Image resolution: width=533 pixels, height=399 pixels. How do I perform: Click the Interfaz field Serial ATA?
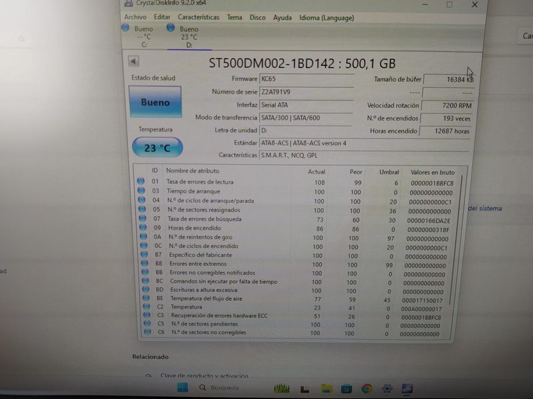pos(306,105)
